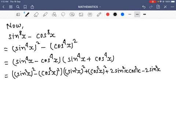
Task: Tap the battery status indicator
Action: [173, 1]
